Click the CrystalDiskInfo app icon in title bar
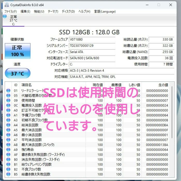 pos(7,5)
